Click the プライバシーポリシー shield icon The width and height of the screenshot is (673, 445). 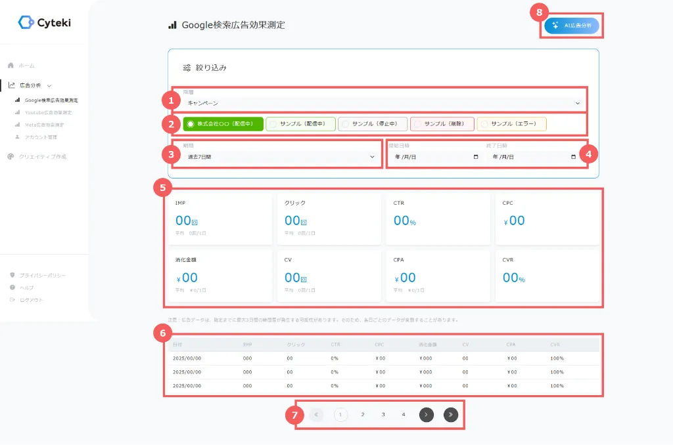click(x=12, y=275)
